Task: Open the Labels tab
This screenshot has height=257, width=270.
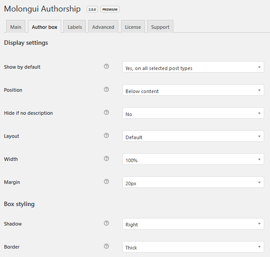Action: tap(74, 27)
